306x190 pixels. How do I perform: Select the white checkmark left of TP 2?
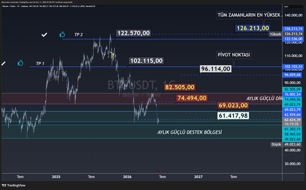(x=44, y=35)
